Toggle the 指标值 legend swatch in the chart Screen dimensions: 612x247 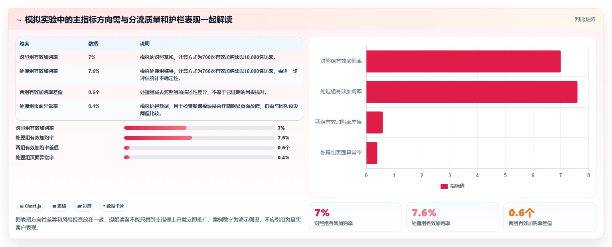pyautogui.click(x=444, y=186)
